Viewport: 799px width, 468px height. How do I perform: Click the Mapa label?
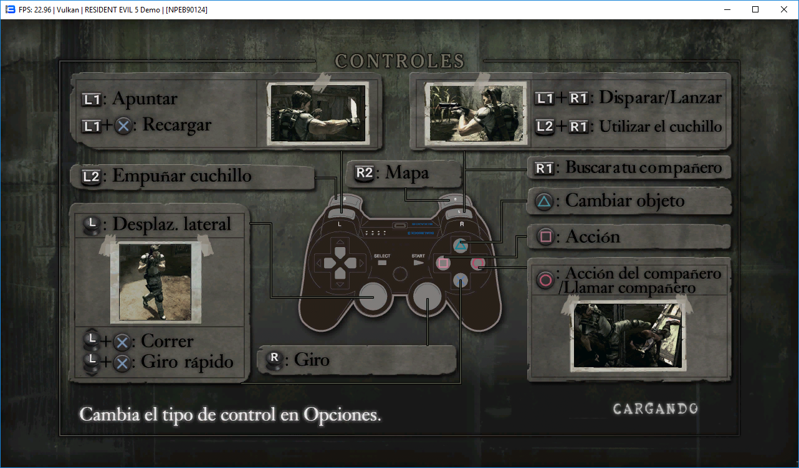point(408,172)
